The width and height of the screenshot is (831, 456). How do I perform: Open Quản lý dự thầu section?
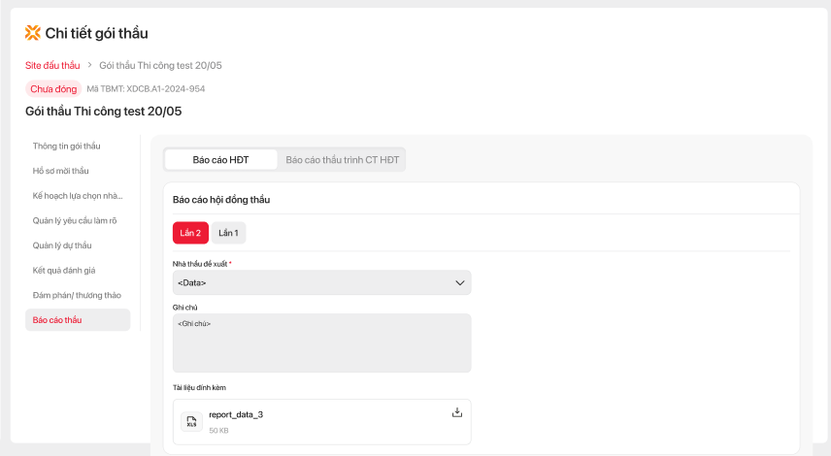(62, 245)
